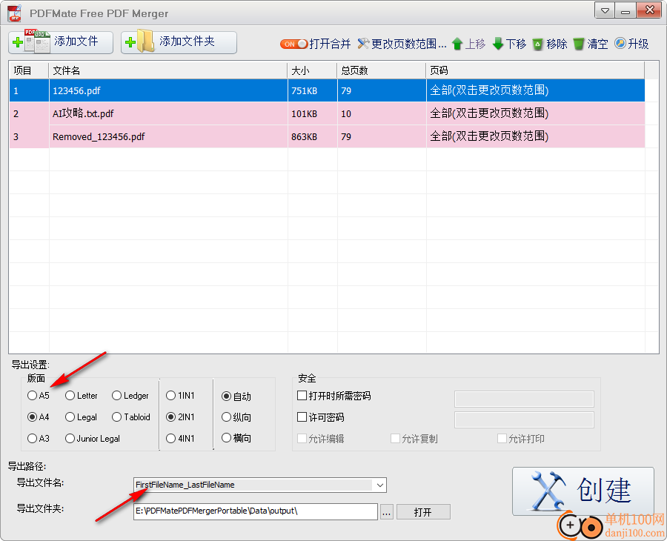667x541 pixels.
Task: Click the Move Up (上移) green arrow
Action: tap(457, 44)
